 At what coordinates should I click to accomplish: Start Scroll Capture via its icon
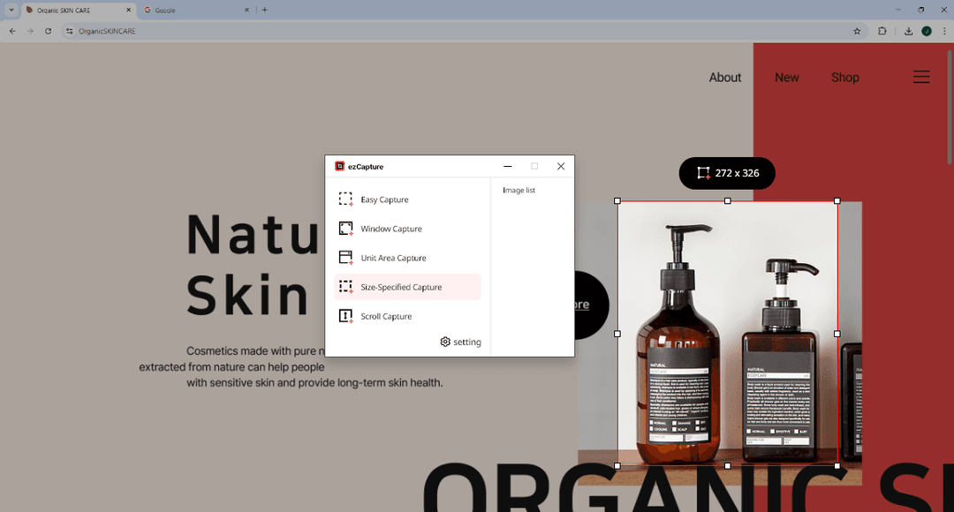(345, 316)
